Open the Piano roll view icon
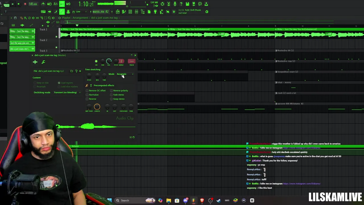This screenshot has height=205, width=364. point(124,12)
